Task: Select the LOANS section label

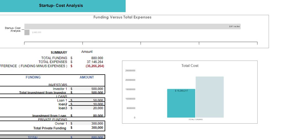Action: [62, 96]
